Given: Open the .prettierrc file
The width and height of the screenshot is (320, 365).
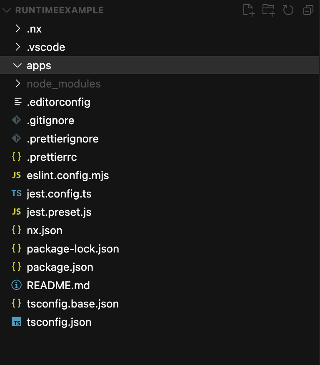Looking at the screenshot, I should pos(52,157).
